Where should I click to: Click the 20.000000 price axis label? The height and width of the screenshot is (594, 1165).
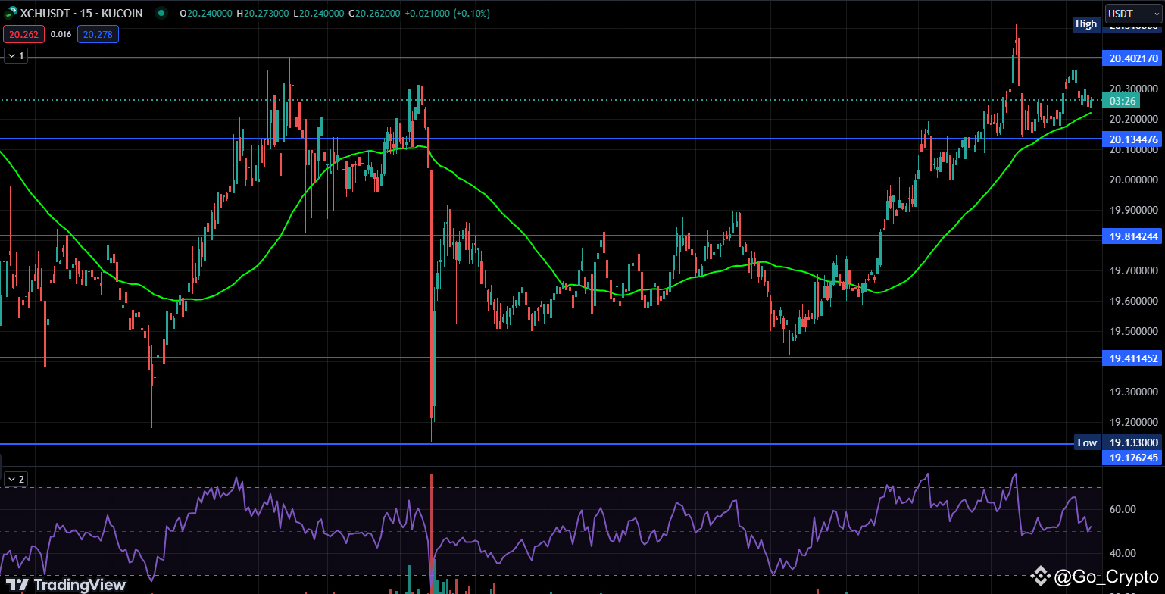(1133, 180)
